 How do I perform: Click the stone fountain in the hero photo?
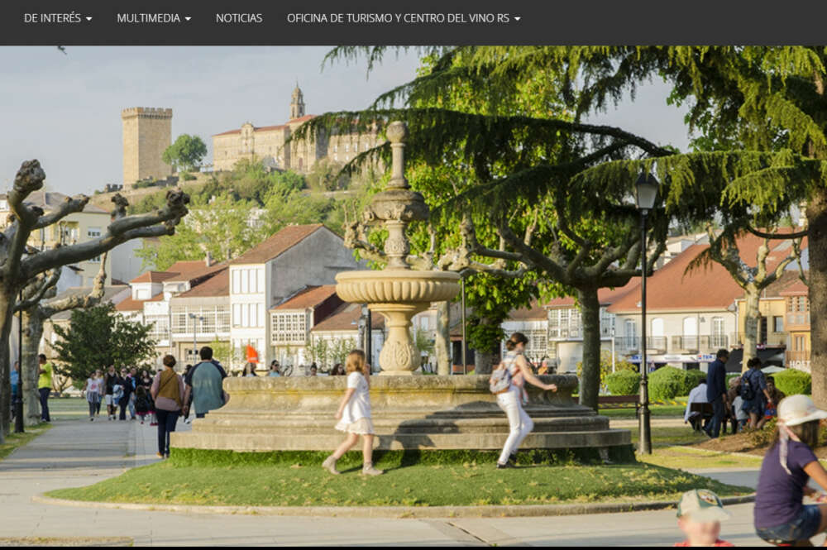point(398,289)
